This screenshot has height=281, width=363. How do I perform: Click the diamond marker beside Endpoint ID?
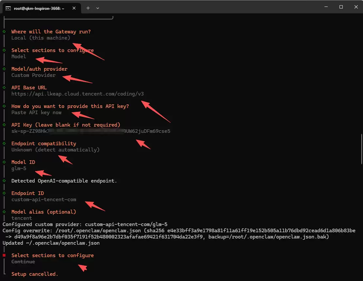point(4,193)
